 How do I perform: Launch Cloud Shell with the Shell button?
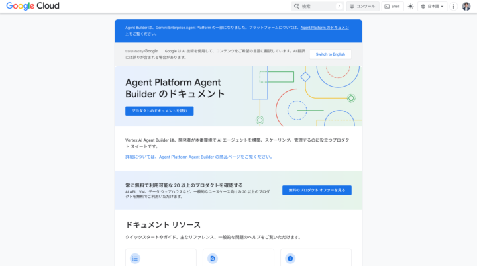(x=392, y=6)
